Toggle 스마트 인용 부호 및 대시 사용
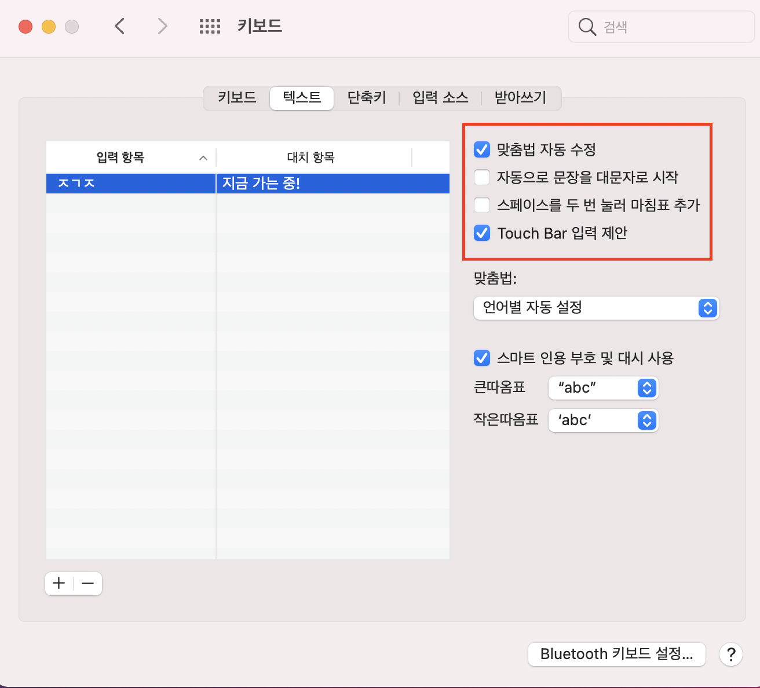This screenshot has height=688, width=760. coord(482,358)
